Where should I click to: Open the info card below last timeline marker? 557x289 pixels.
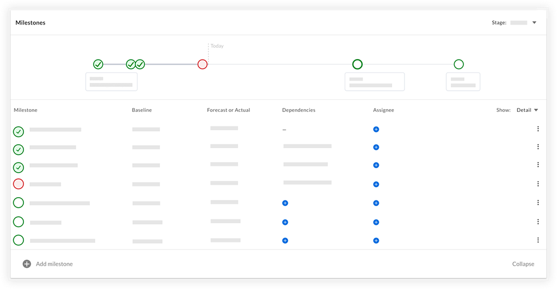(463, 82)
